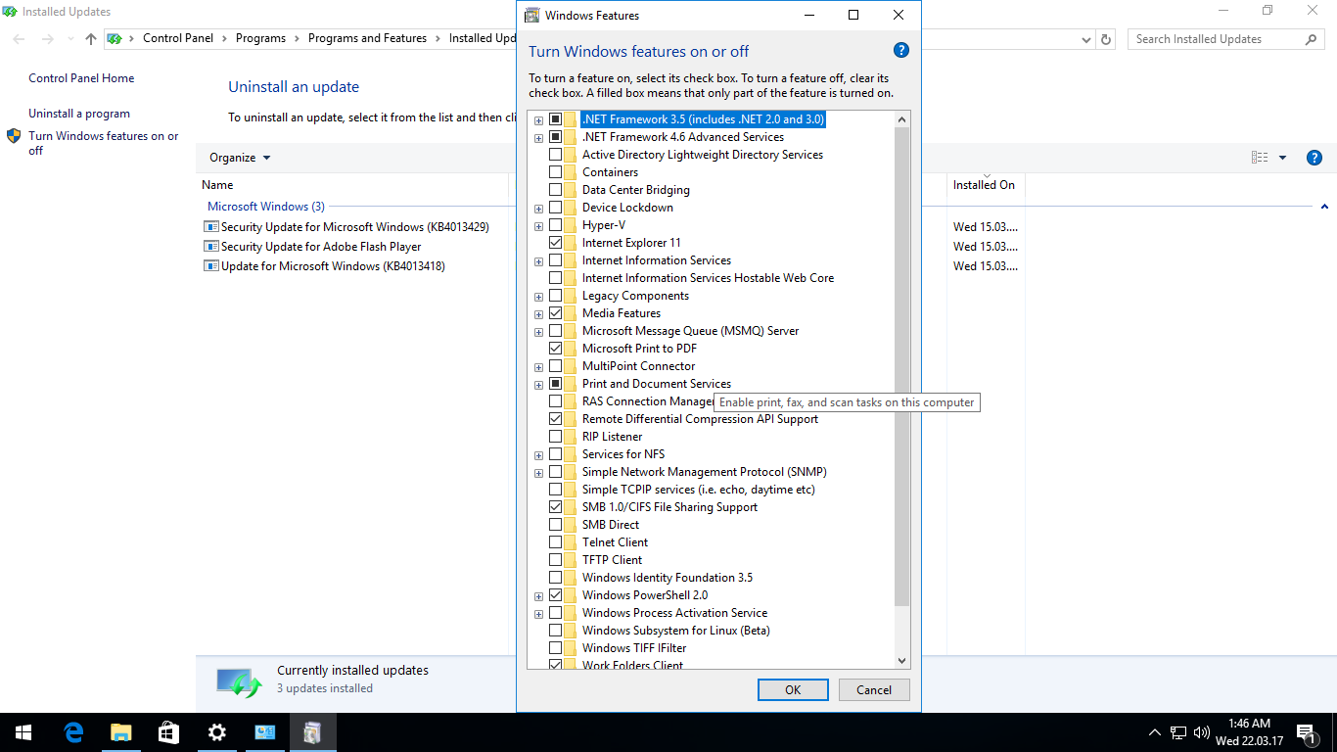Click the network icon in system tray

[1178, 732]
